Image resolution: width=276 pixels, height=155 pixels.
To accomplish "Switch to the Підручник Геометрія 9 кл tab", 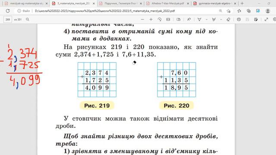I will 121,3.
